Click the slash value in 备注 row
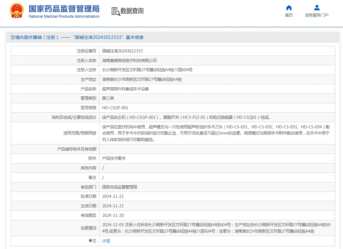343x249 pixels. pyautogui.click(x=103, y=177)
